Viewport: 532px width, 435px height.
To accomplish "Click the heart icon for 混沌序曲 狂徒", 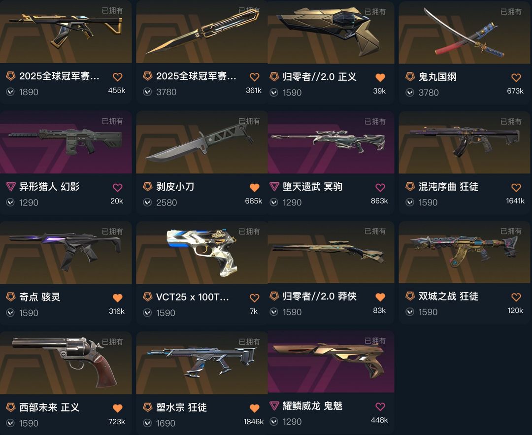I will point(516,187).
